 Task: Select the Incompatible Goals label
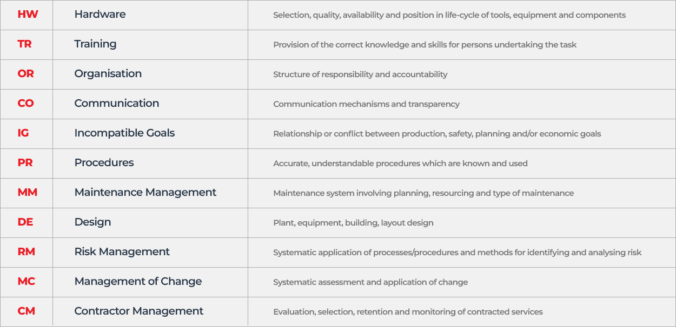124,133
